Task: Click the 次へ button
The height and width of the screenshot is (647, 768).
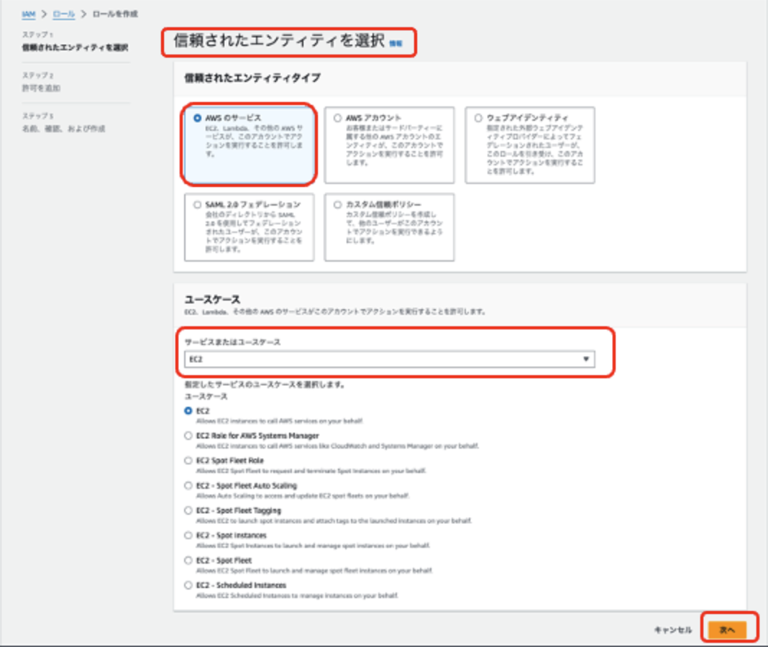Action: (727, 630)
